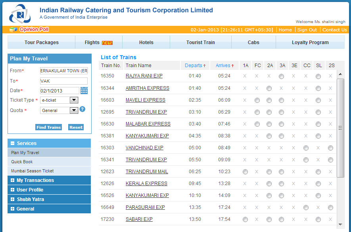351x232 pixels.
Task: Select 2S class for Parasuram Exp
Action: pyautogui.click(x=330, y=207)
